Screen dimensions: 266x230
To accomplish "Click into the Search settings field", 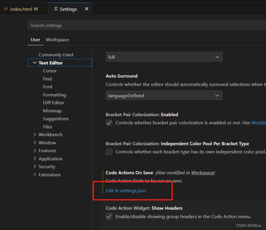I will click(x=147, y=25).
